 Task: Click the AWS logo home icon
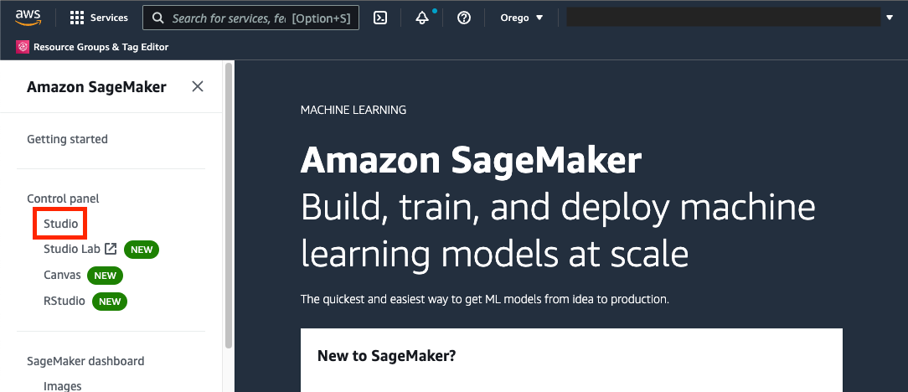[x=28, y=18]
